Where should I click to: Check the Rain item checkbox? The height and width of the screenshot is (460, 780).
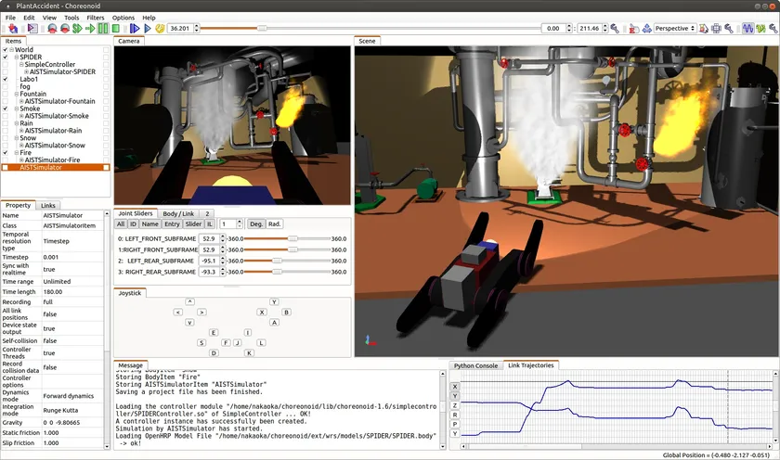tap(6, 123)
